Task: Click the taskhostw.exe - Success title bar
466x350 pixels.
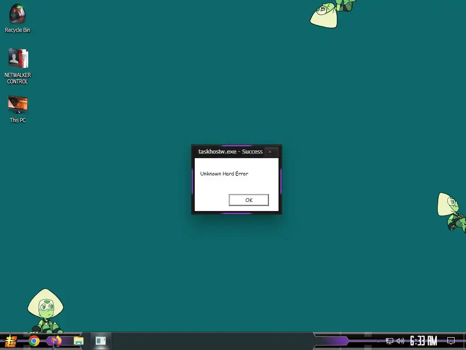Action: (230, 151)
